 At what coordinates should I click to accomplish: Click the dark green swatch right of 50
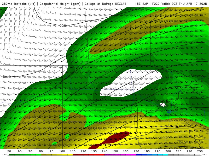[x=12, y=155]
